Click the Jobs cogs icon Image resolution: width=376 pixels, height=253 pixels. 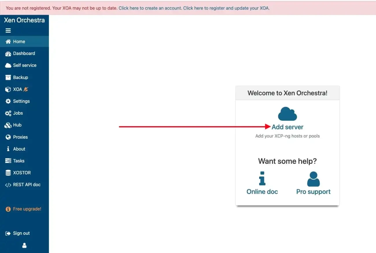click(8, 113)
